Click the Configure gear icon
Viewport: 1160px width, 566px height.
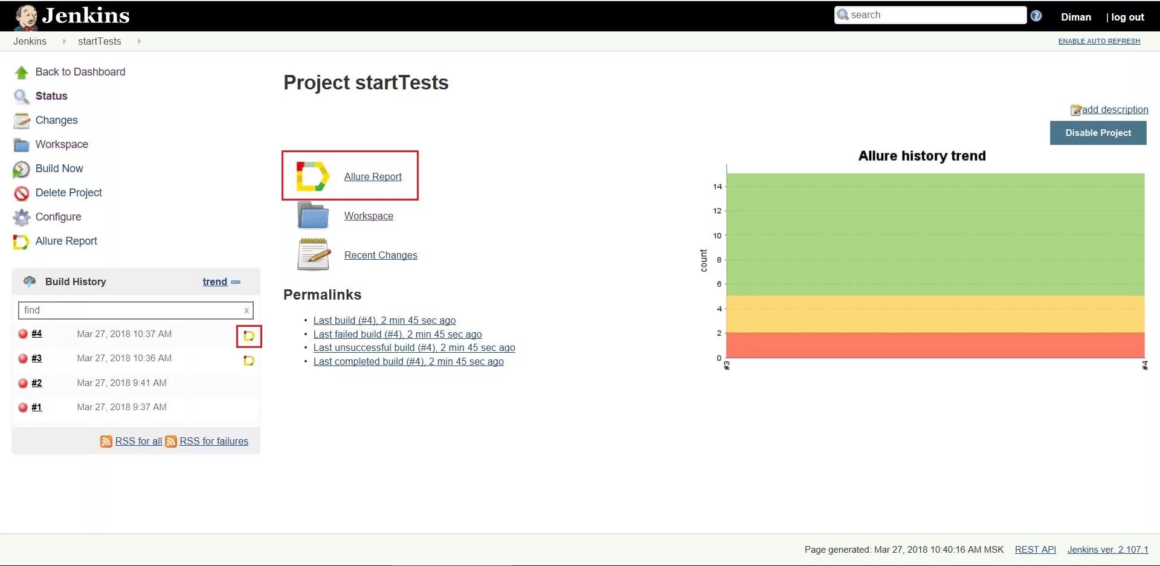point(22,217)
